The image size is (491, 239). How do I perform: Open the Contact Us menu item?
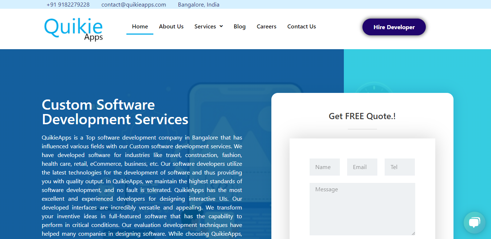[x=302, y=27]
